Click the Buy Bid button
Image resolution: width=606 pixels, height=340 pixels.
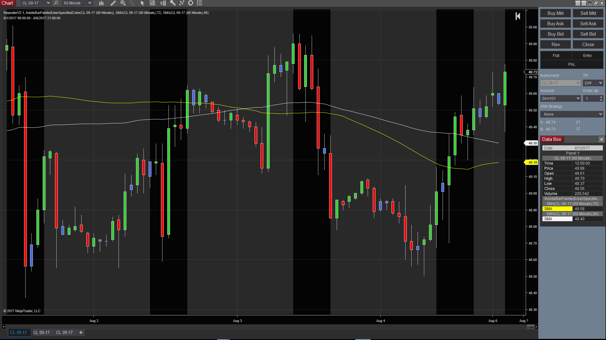[555, 34]
